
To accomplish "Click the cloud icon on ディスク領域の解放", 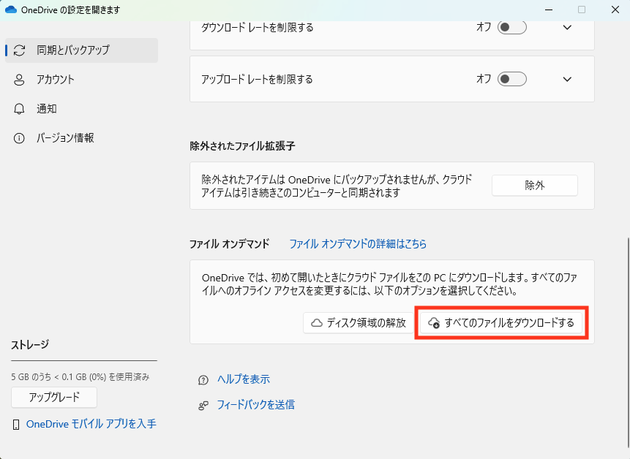I will tap(317, 323).
